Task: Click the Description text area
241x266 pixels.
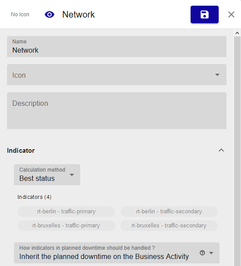Action: tap(117, 111)
